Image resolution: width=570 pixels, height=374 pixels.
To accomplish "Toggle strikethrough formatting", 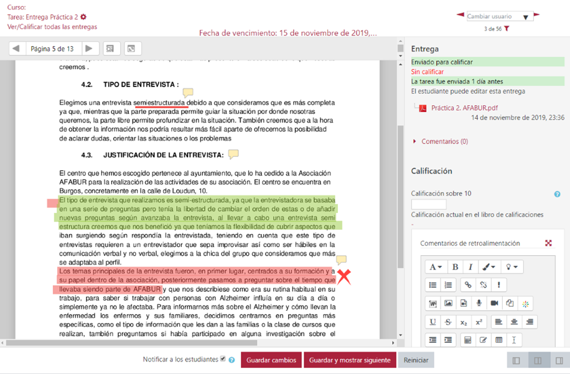I will pos(448,322).
